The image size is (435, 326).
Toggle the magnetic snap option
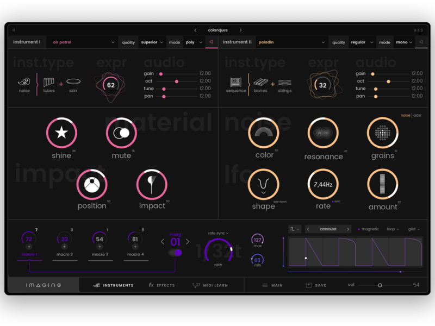[x=368, y=229]
